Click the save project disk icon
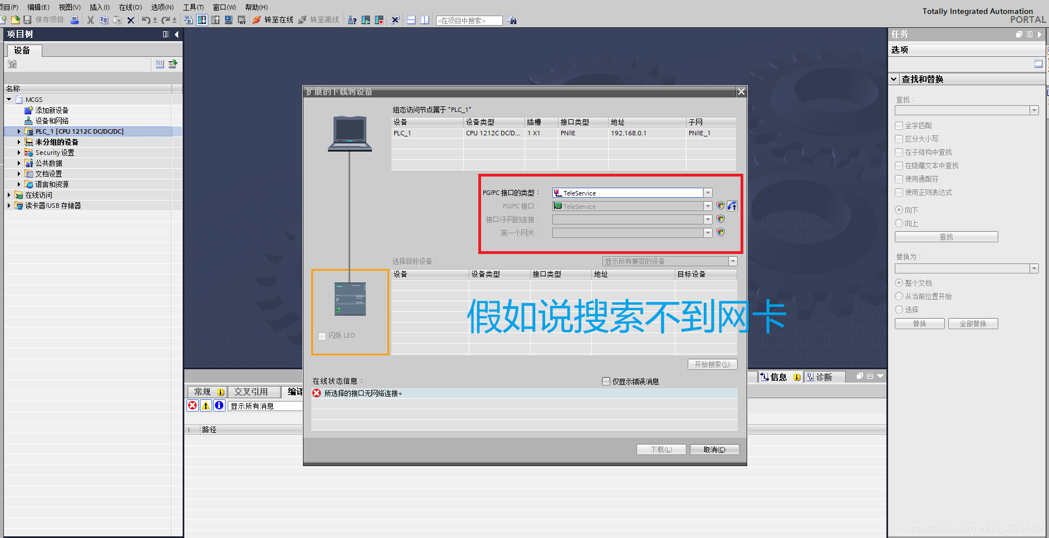1049x538 pixels. click(x=27, y=20)
